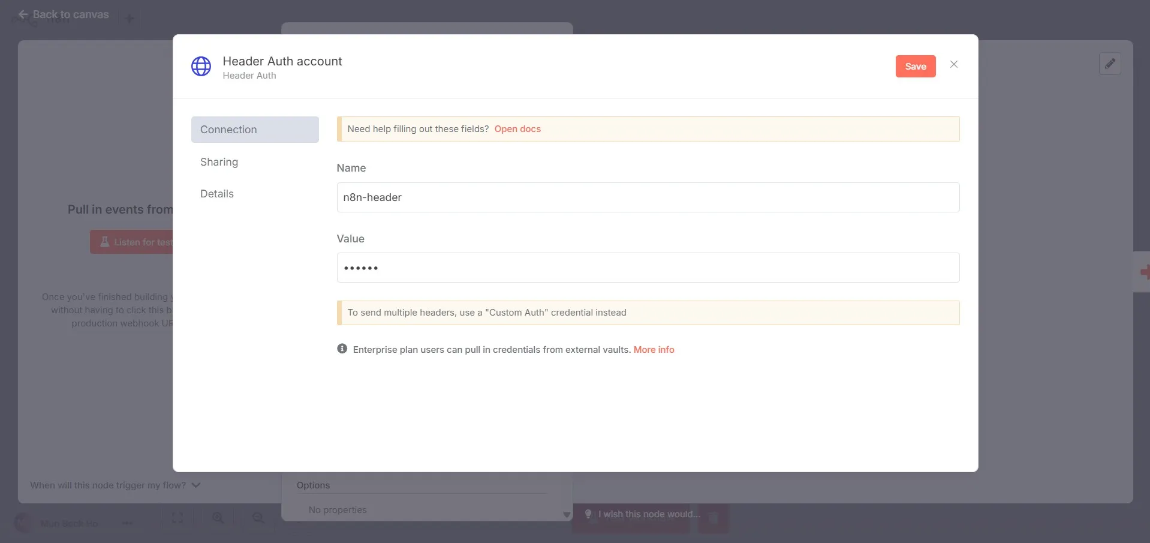This screenshot has height=543, width=1150.
Task: Click the info icon beside Enterprise plan note
Action: (342, 349)
